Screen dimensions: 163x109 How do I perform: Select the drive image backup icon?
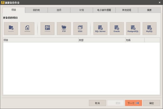(47, 28)
